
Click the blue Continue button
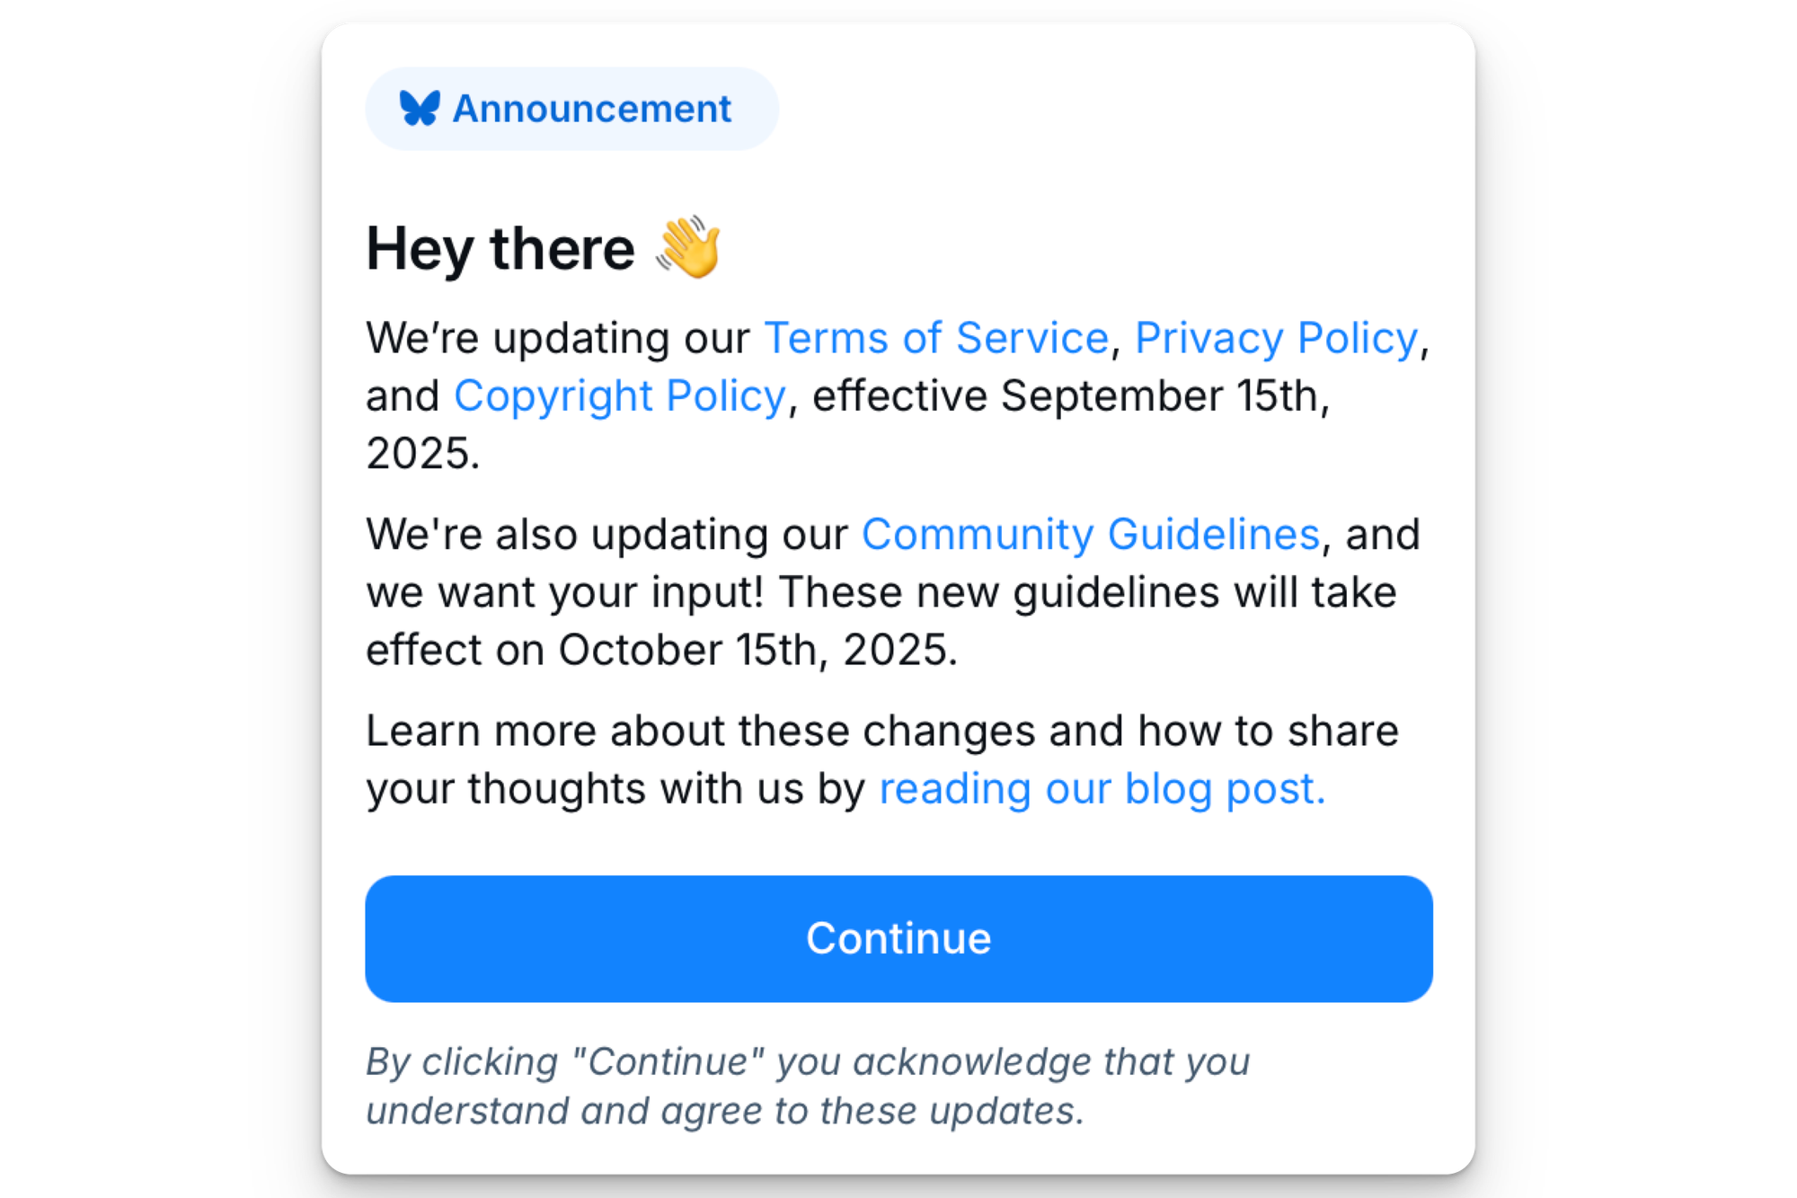pyautogui.click(x=898, y=938)
